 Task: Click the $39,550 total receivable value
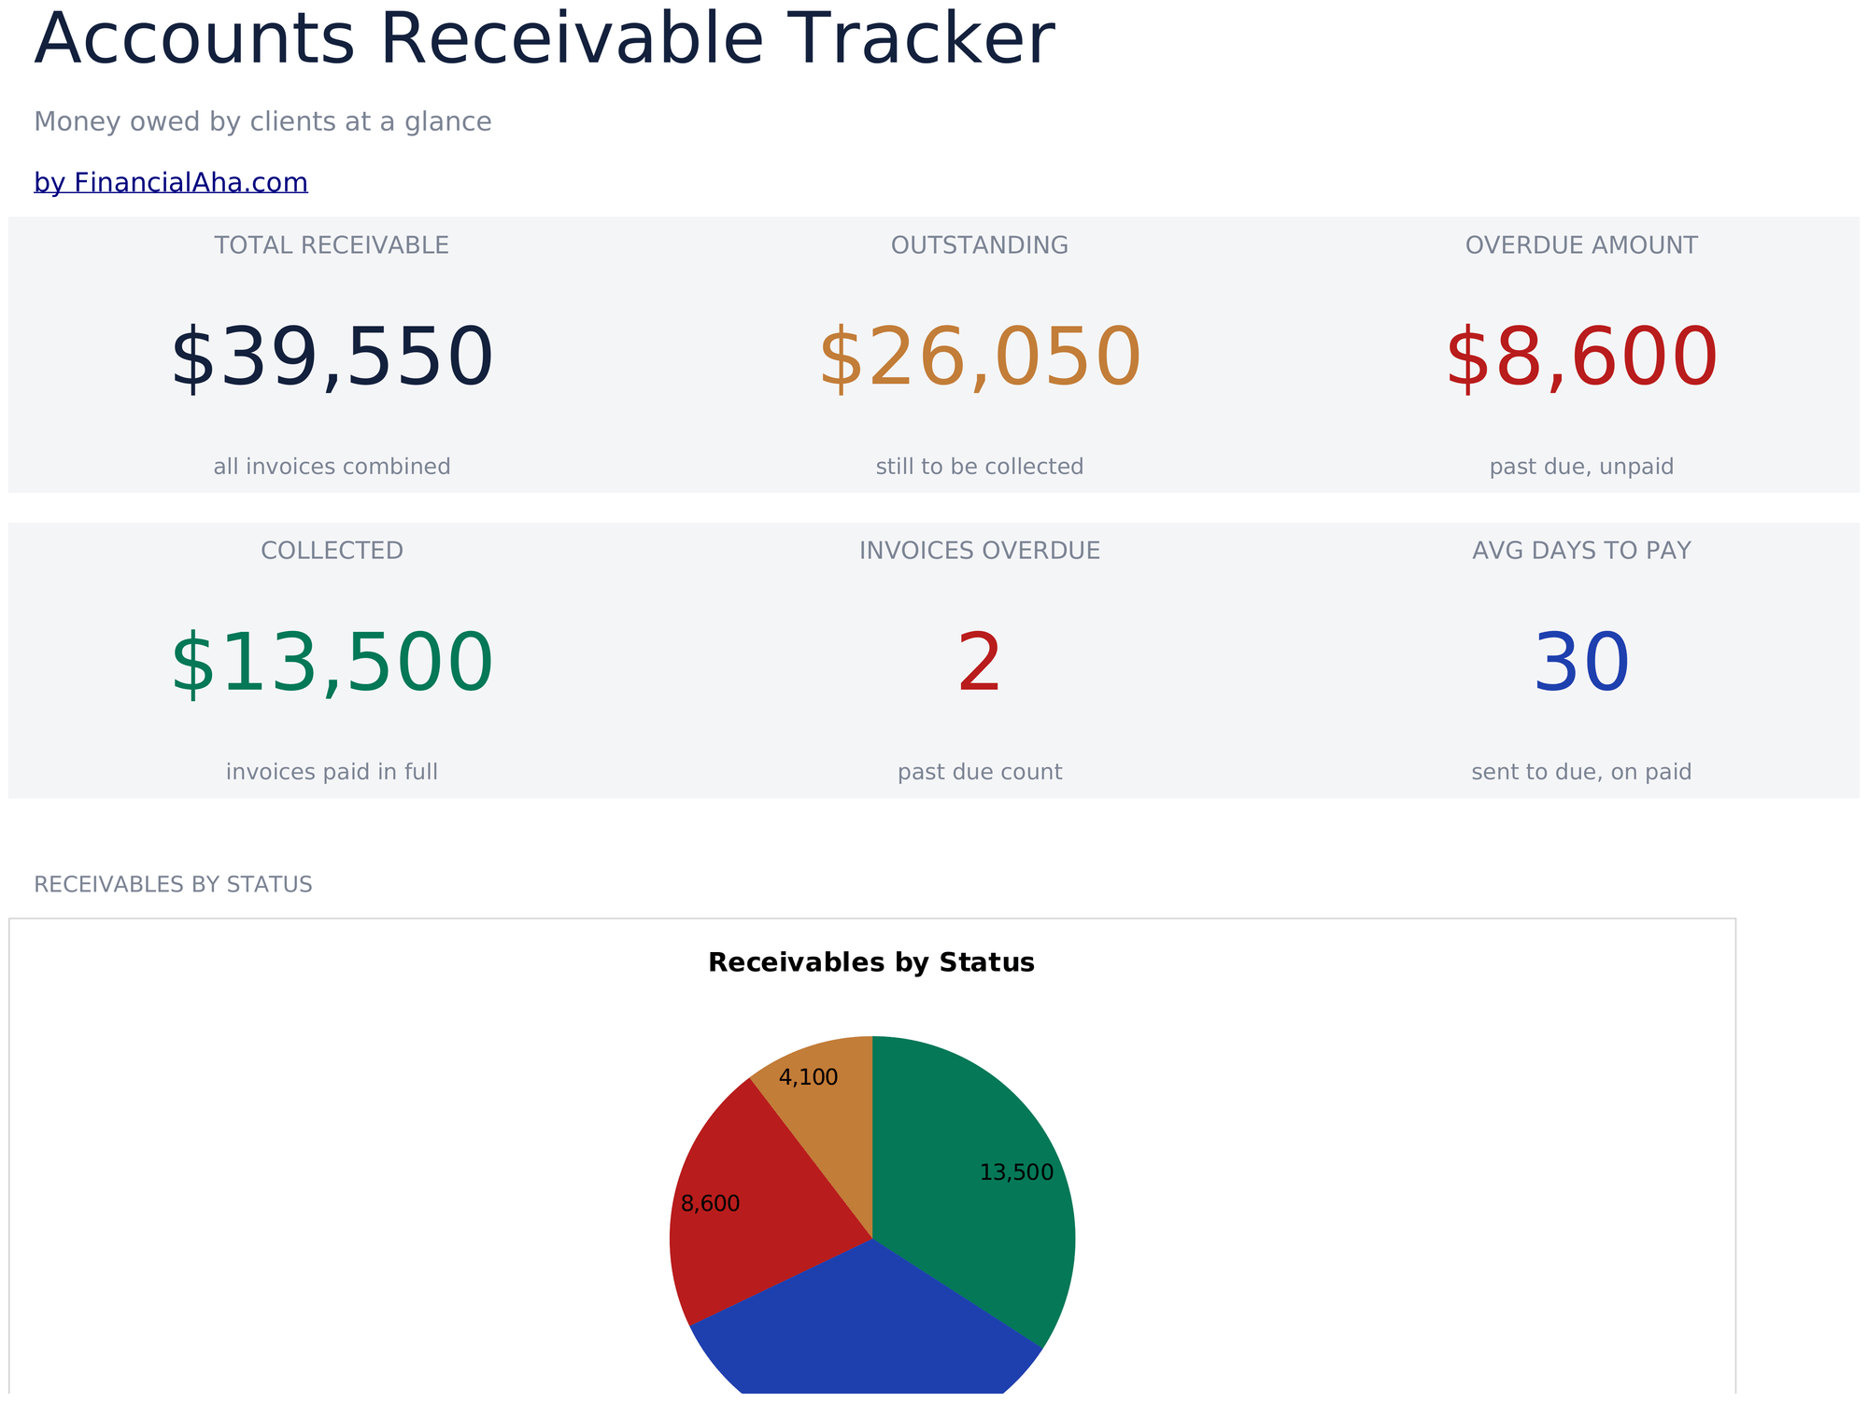332,358
